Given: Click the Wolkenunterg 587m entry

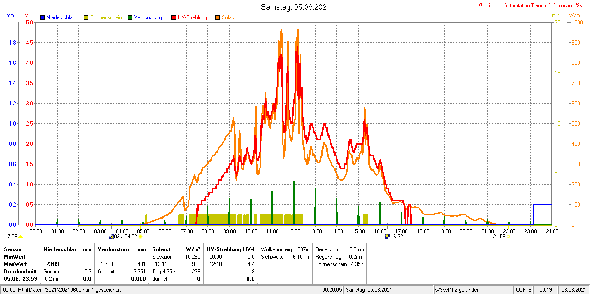Looking at the screenshot, I should coord(285,249).
